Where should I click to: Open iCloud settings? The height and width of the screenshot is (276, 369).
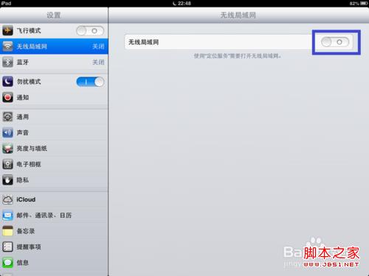[x=54, y=199]
